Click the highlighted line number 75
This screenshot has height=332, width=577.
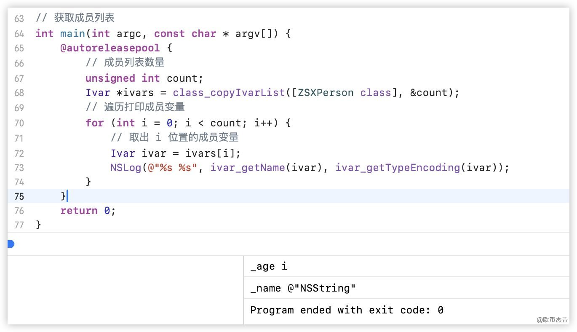pos(19,196)
